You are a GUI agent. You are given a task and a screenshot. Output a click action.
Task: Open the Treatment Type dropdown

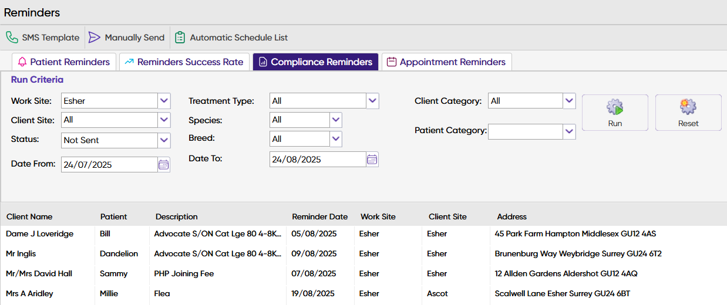pyautogui.click(x=373, y=101)
